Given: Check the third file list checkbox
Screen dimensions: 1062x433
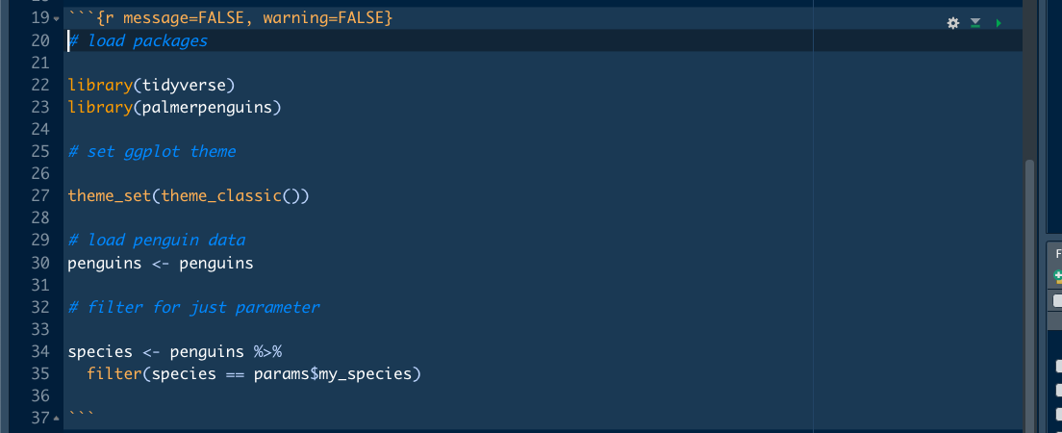Looking at the screenshot, I should (1059, 414).
